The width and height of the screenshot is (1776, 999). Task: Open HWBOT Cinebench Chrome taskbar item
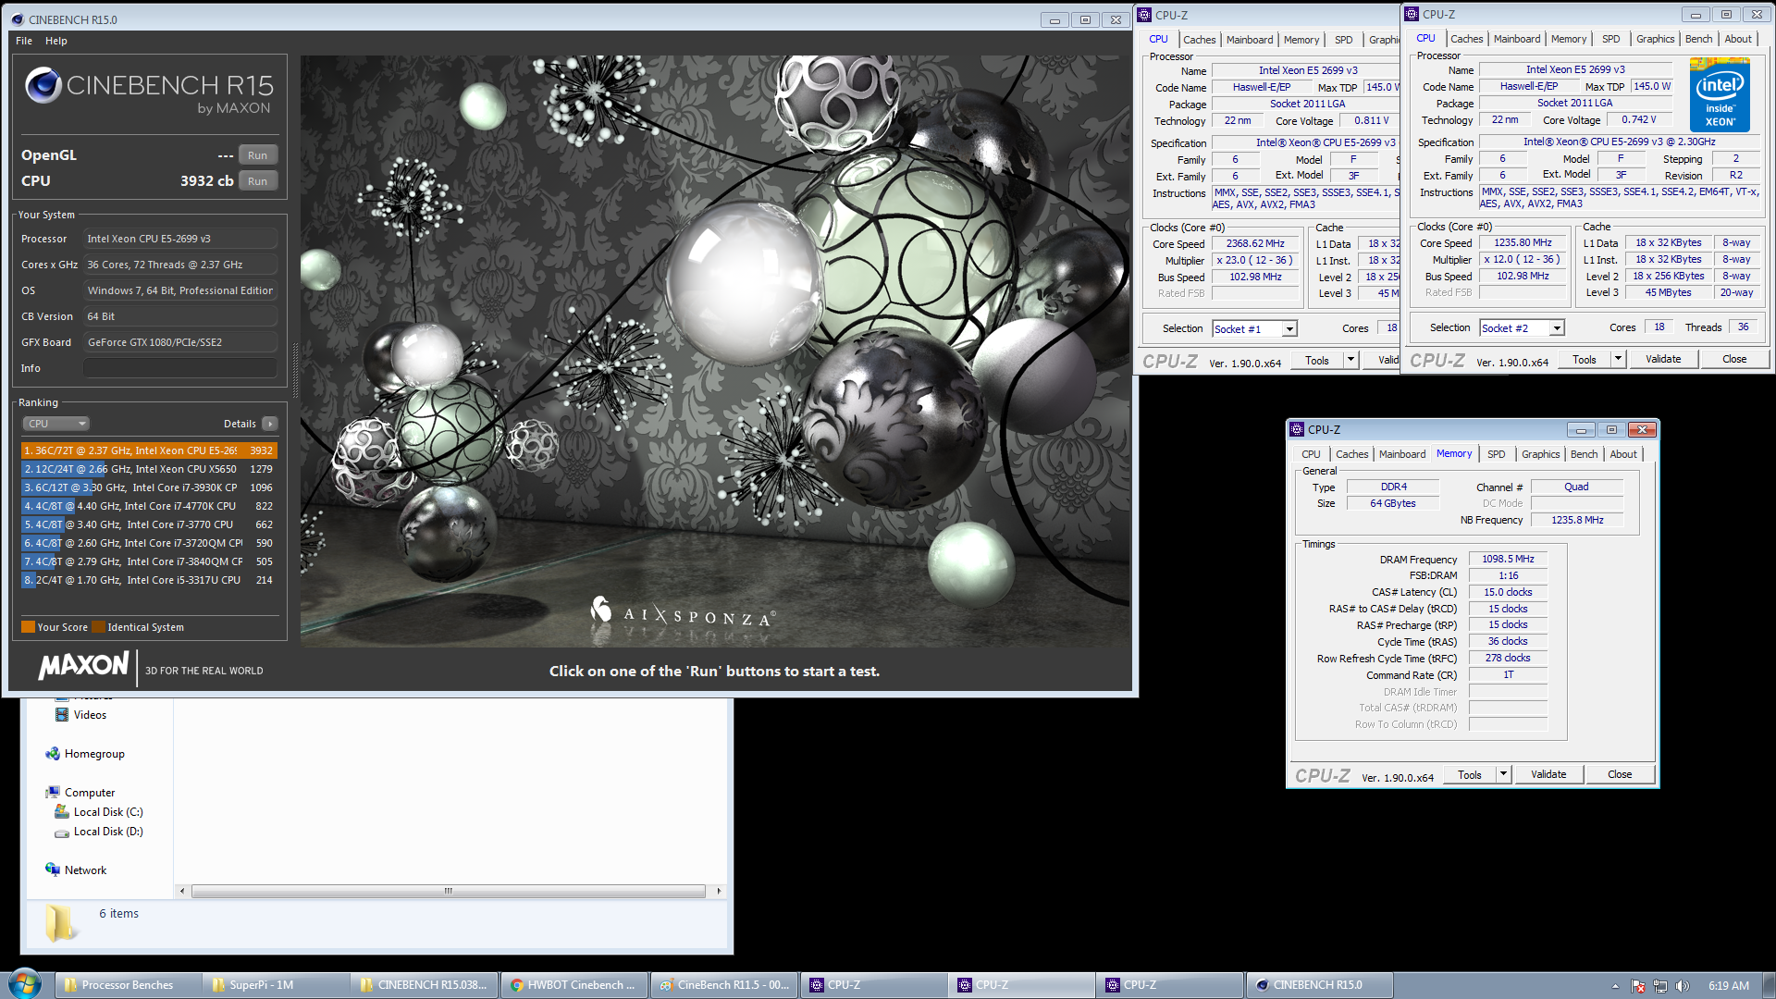tap(573, 985)
